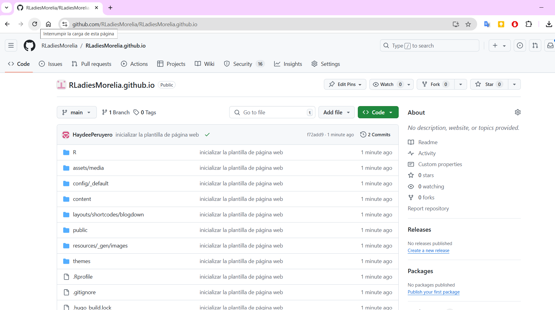The height and width of the screenshot is (310, 555).
Task: Open the .gitignore file
Action: [x=84, y=292]
